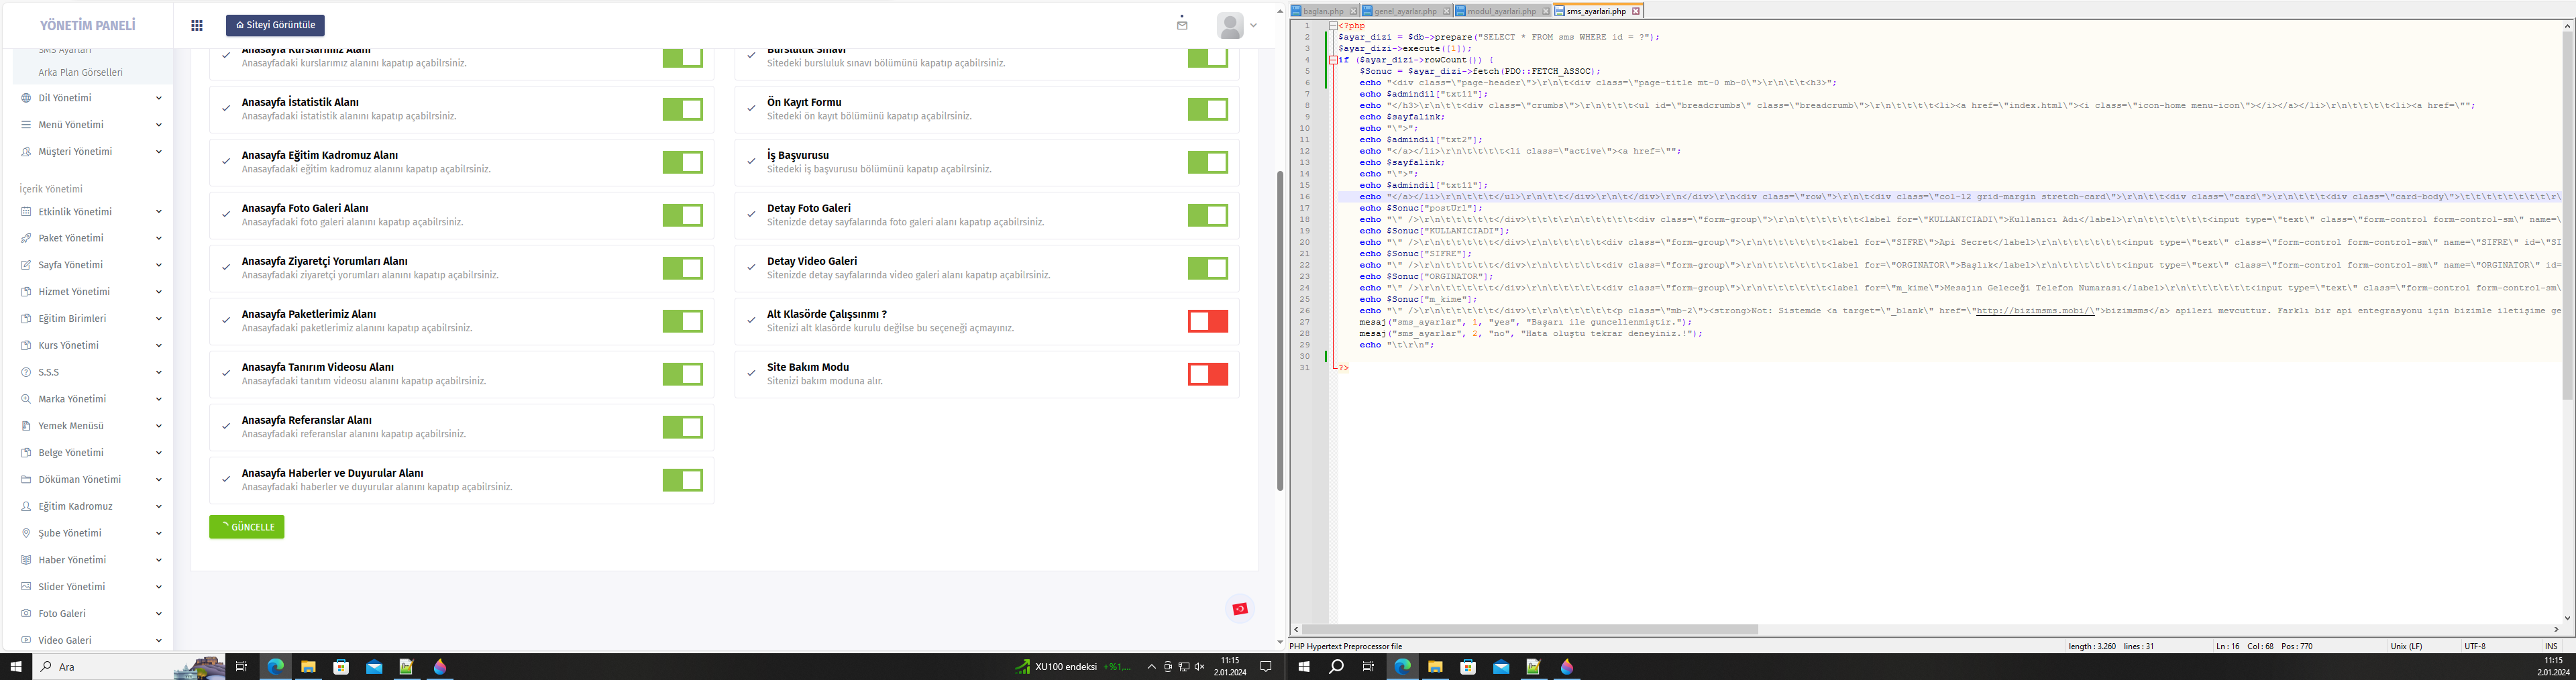Expand Slider Yönetimi chevron
Image resolution: width=2576 pixels, height=680 pixels.
159,586
